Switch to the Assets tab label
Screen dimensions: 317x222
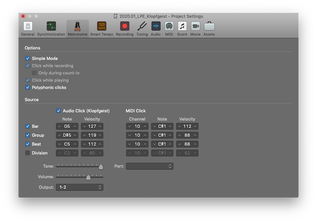tap(209, 34)
